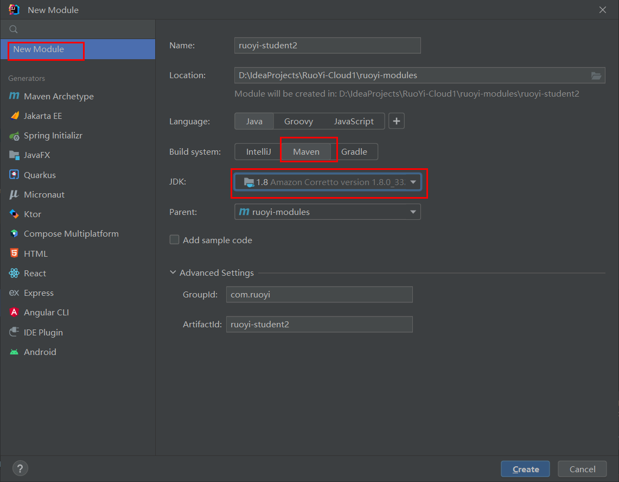The width and height of the screenshot is (619, 482).
Task: Click the Quarkus logo icon
Action: coord(14,175)
